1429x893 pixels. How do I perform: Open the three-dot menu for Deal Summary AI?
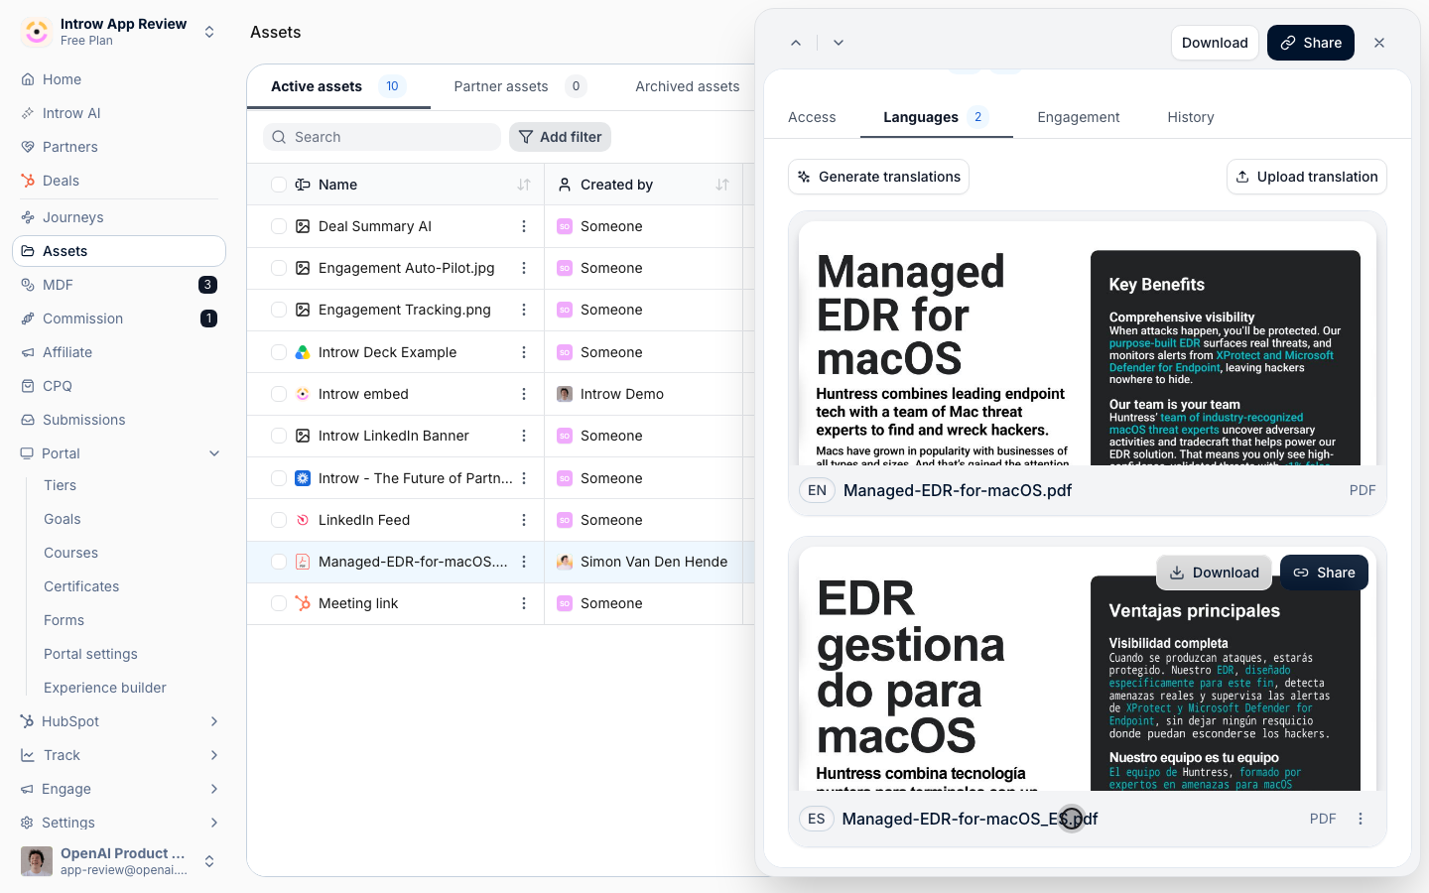pos(524,226)
